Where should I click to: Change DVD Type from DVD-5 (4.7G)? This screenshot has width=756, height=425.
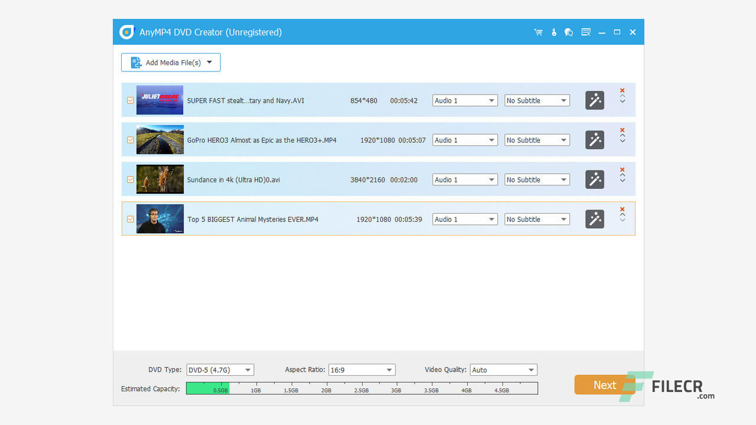tap(220, 370)
